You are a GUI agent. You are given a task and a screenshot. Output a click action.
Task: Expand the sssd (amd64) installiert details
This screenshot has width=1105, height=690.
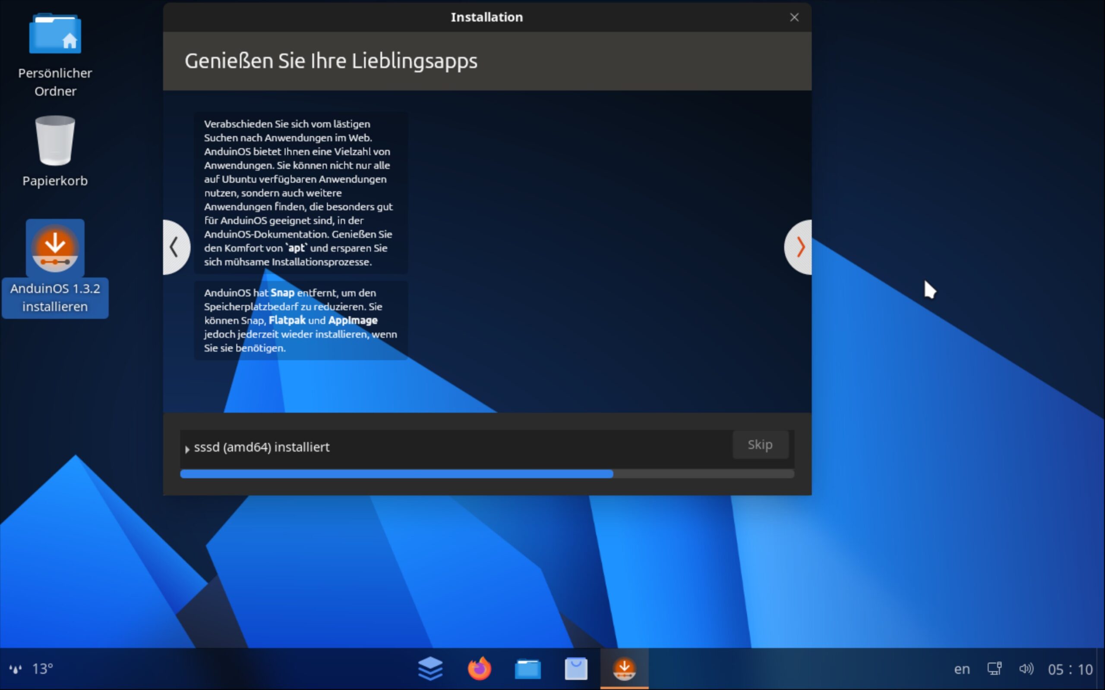[x=187, y=448]
